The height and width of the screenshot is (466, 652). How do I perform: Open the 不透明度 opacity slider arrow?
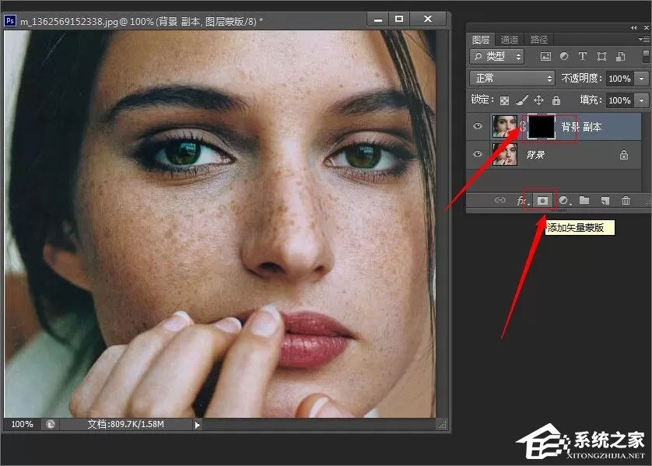pos(642,78)
